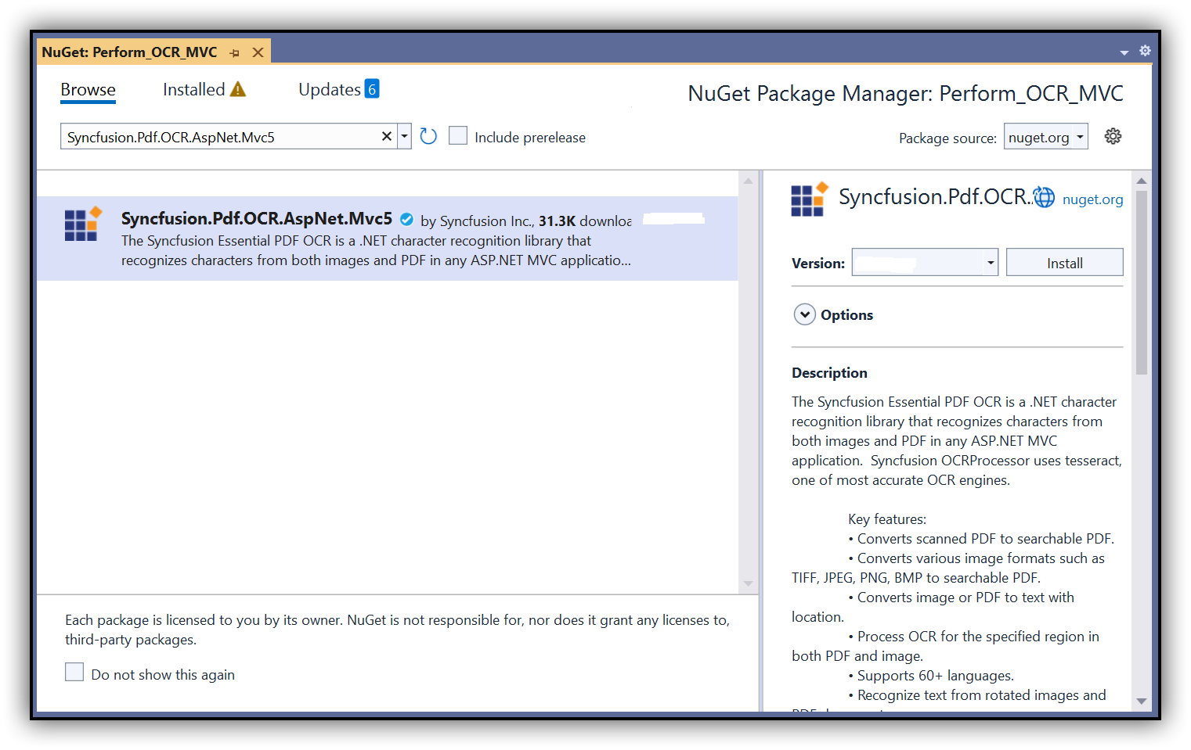Screen dimensions: 1191x750
Task: Click the Syncfusion icon in details pane
Action: point(809,199)
